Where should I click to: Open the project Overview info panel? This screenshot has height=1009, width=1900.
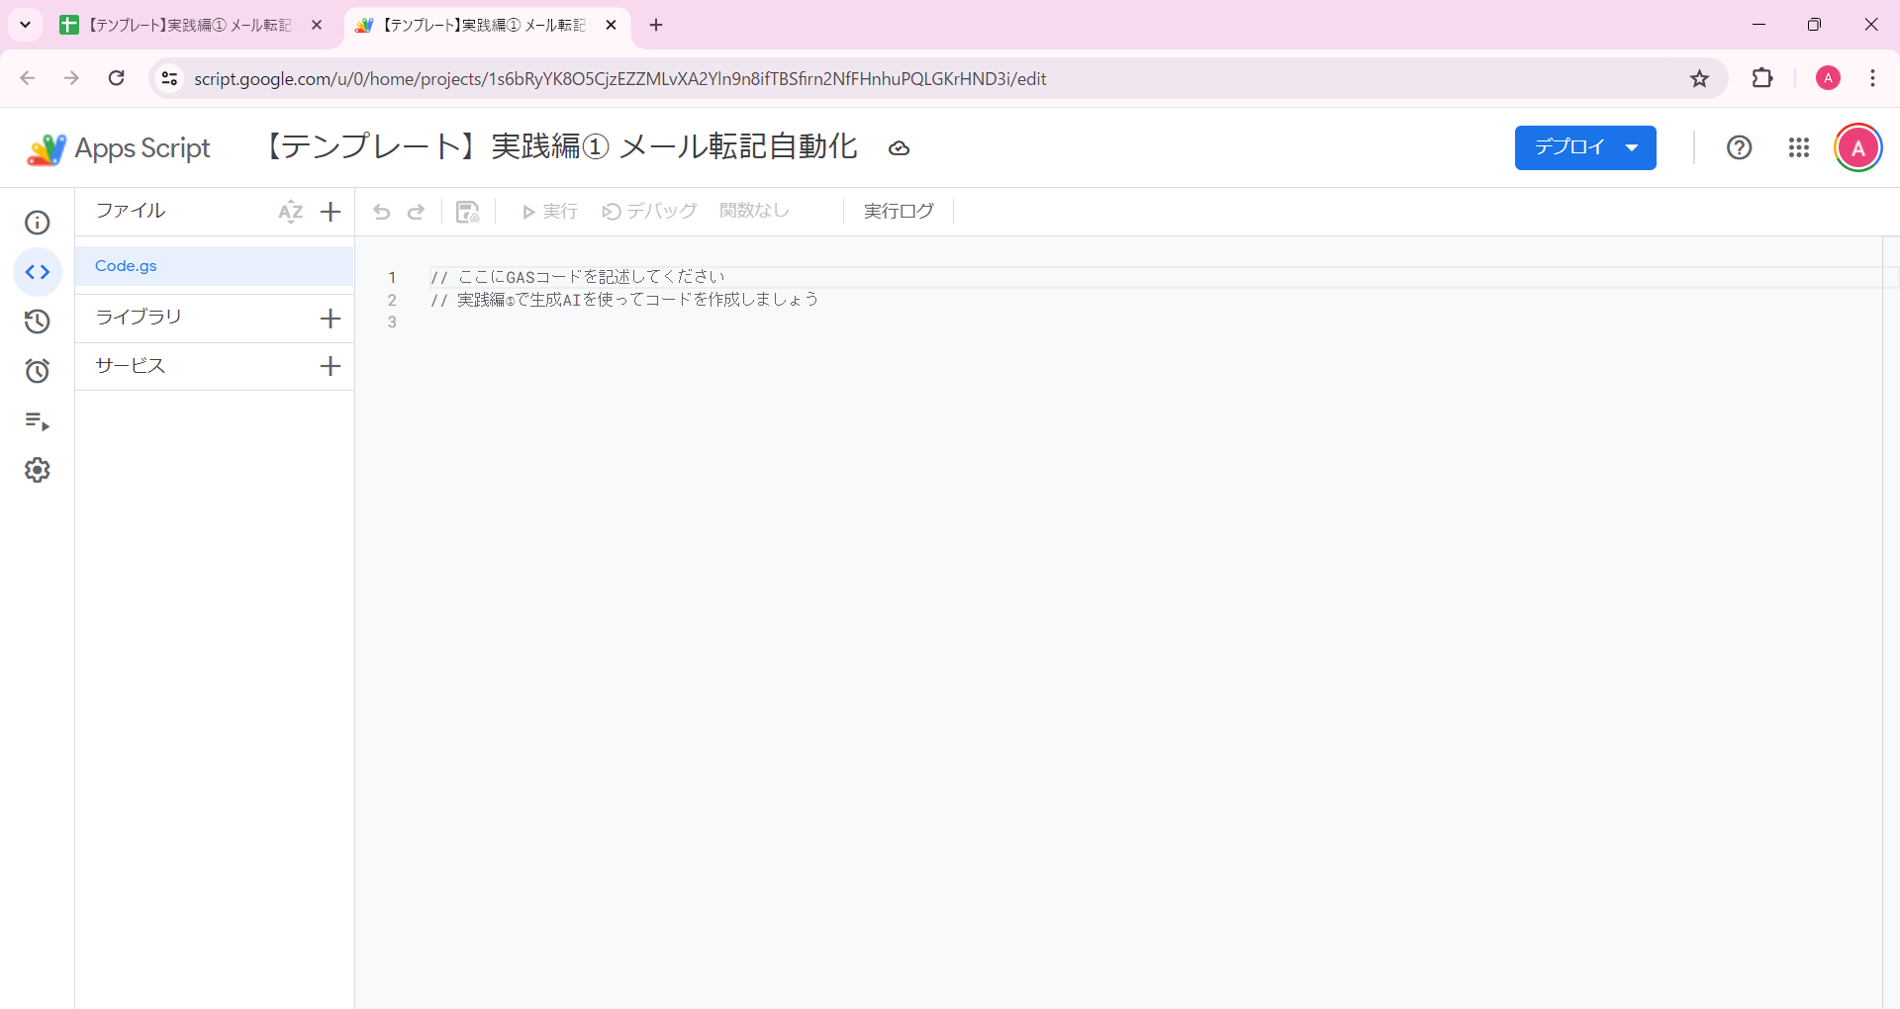(37, 223)
